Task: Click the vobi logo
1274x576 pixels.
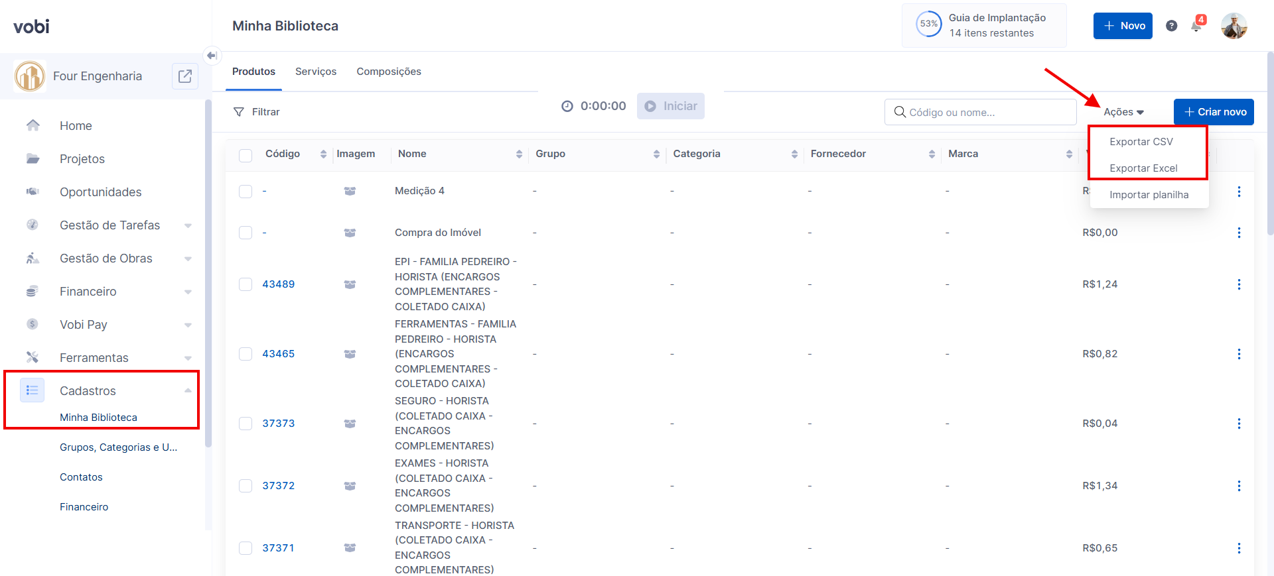Action: coord(31,27)
